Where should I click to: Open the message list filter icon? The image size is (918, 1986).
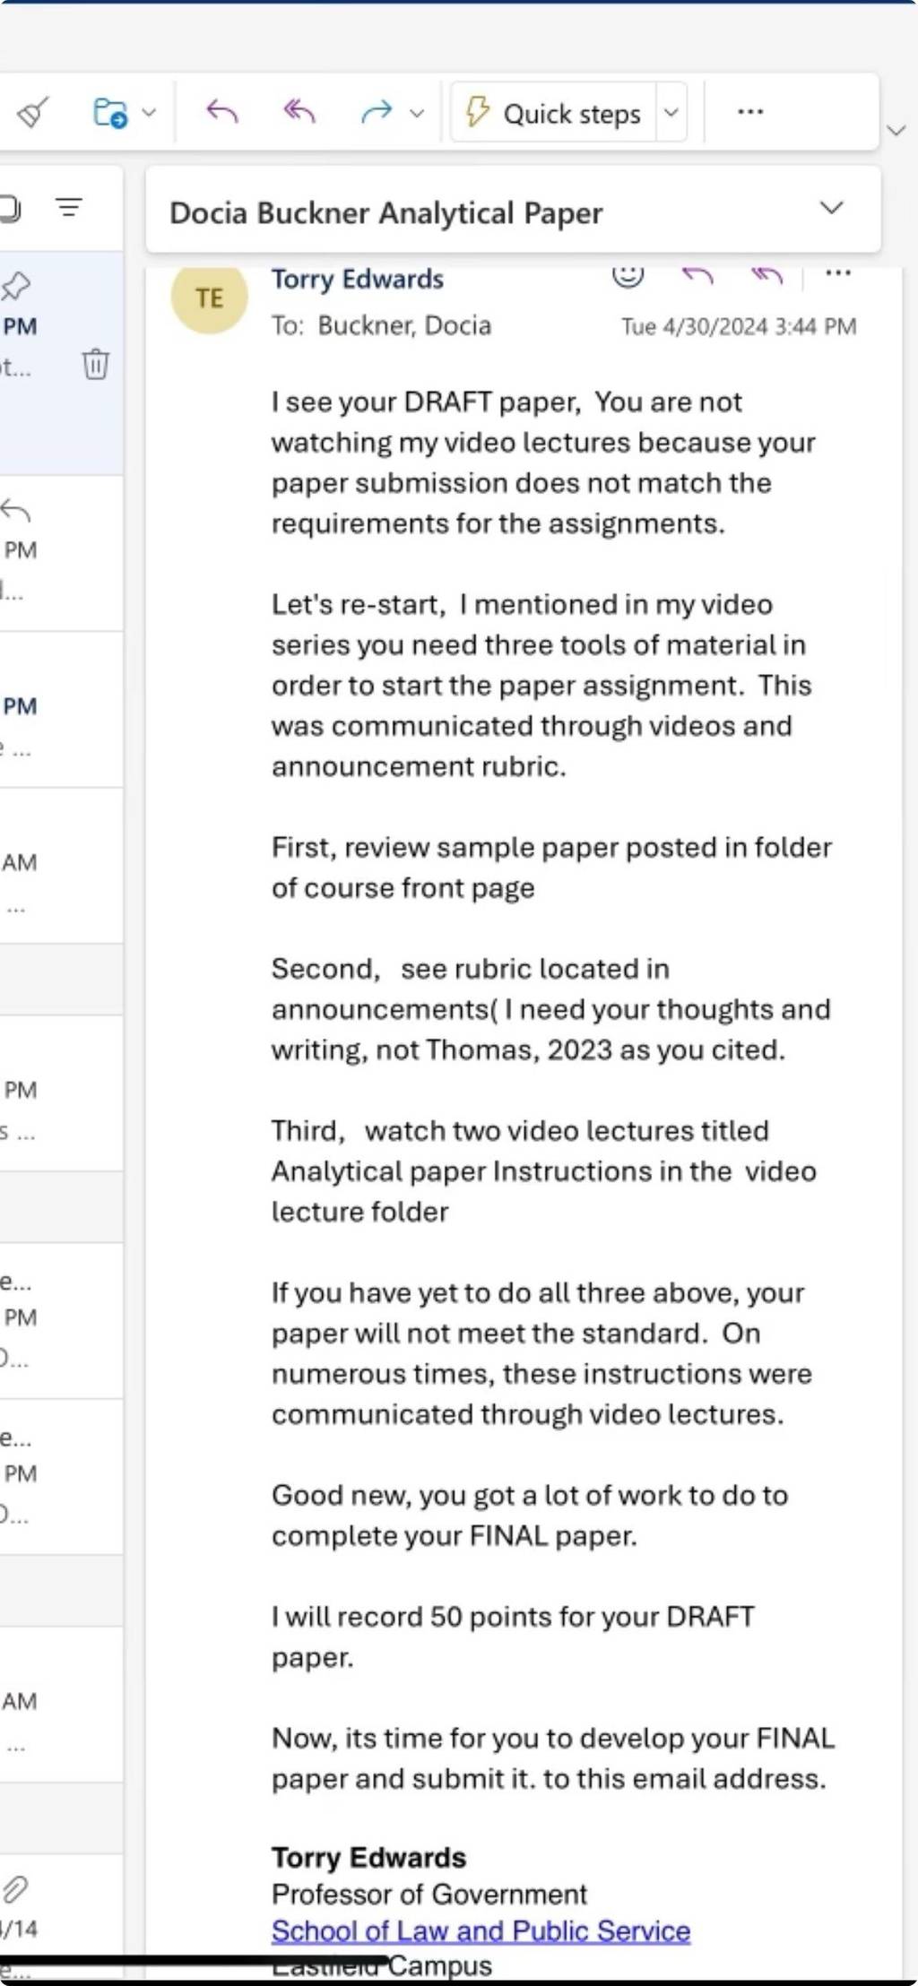69,208
